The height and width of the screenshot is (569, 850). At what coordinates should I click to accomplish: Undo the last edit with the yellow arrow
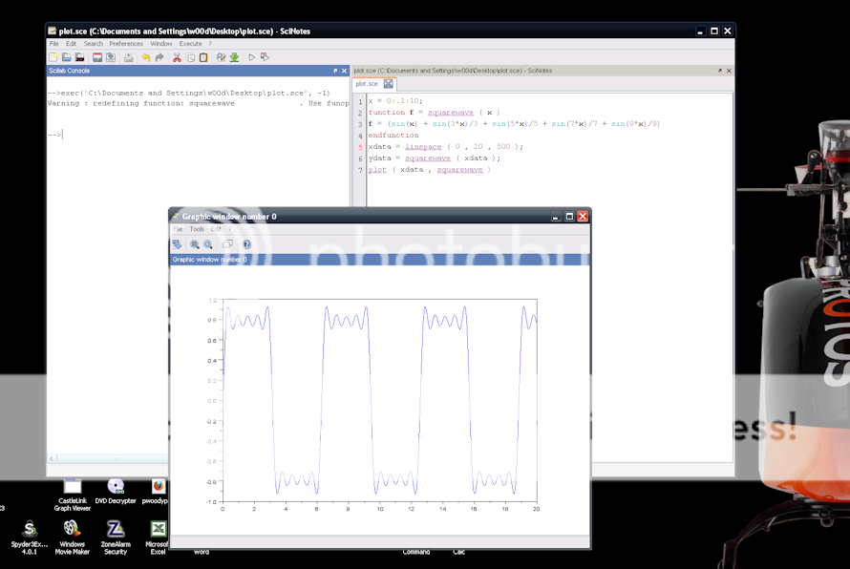pos(146,57)
